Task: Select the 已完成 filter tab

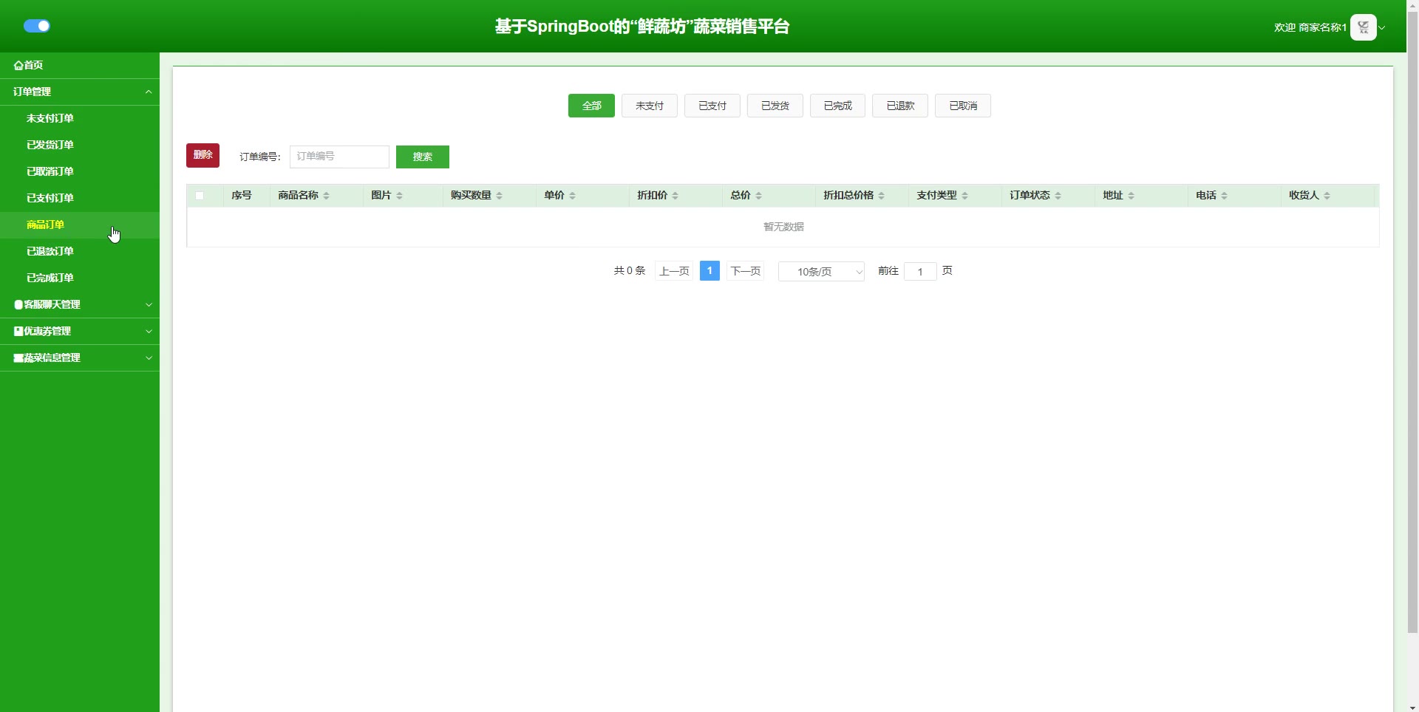Action: (837, 106)
